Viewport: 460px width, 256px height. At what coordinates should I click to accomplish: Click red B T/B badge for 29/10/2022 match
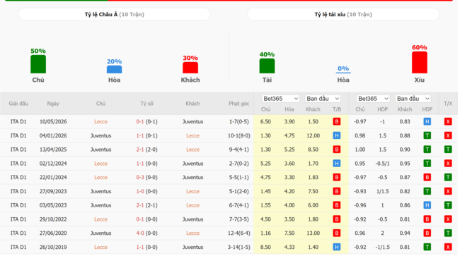337,219
